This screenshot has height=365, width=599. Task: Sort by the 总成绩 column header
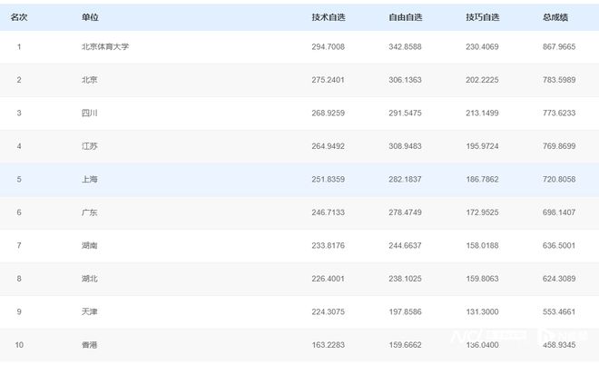[555, 16]
